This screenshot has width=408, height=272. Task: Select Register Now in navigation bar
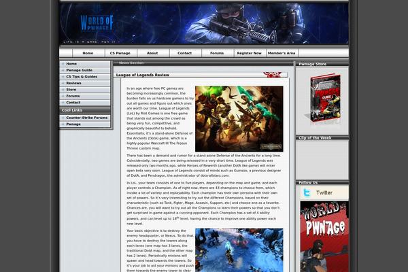click(x=250, y=53)
